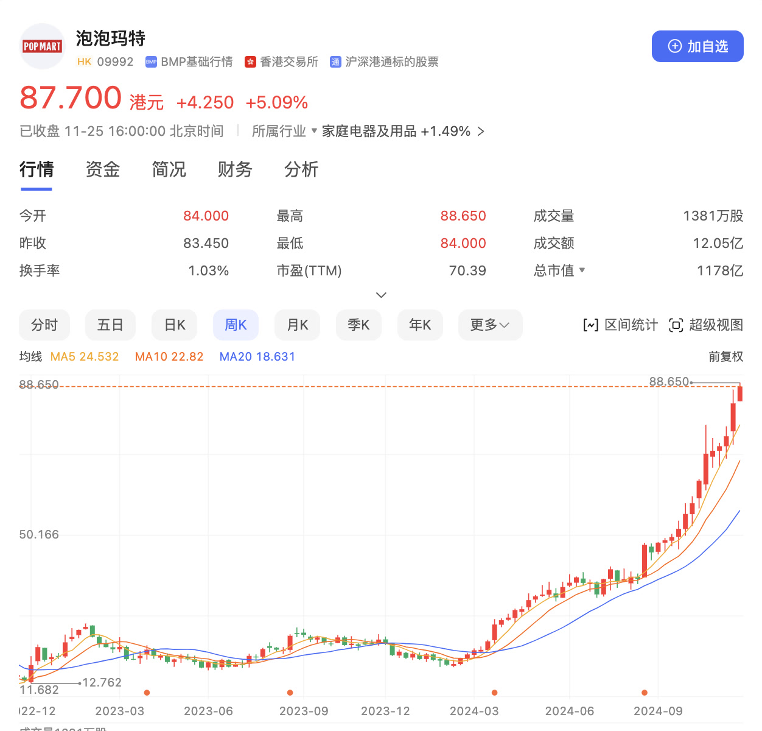Click the orange event dot near 2024-03
The height and width of the screenshot is (731, 762).
495,693
